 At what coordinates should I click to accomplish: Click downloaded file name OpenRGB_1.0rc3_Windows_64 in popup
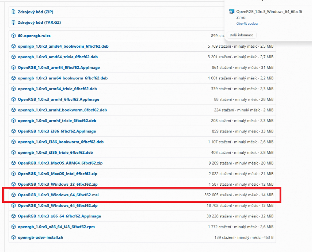(x=269, y=15)
